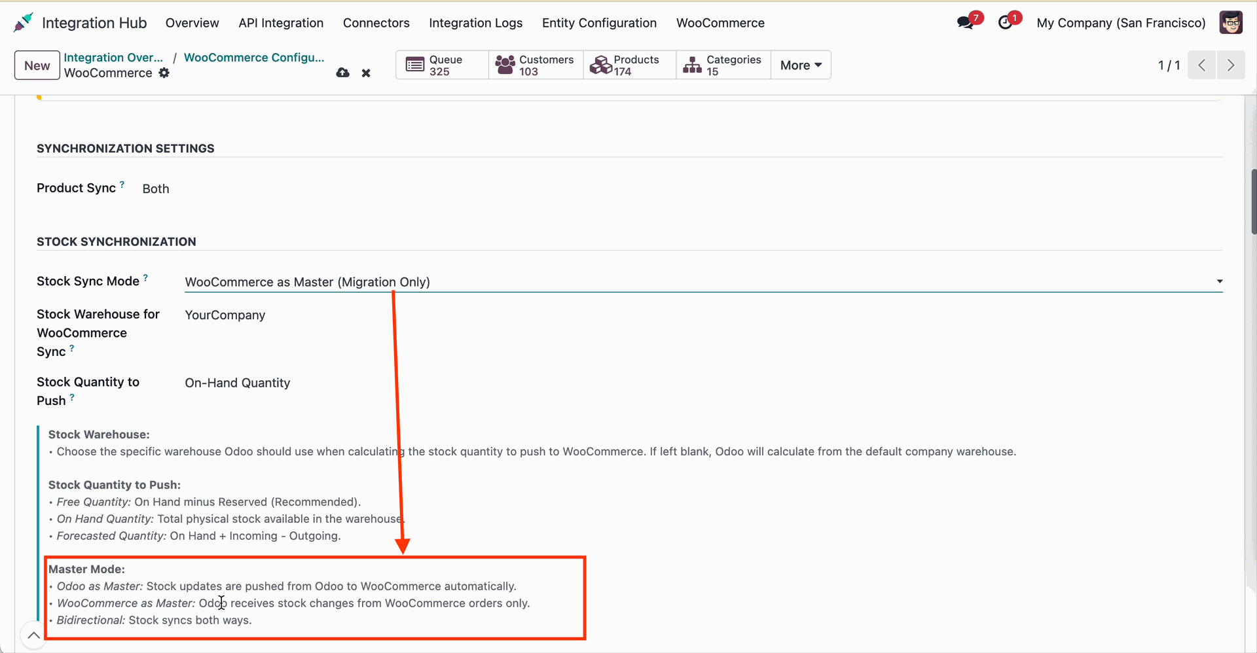Open the Queue 325 stat button
Image resolution: width=1257 pixels, height=653 pixels.
(443, 65)
